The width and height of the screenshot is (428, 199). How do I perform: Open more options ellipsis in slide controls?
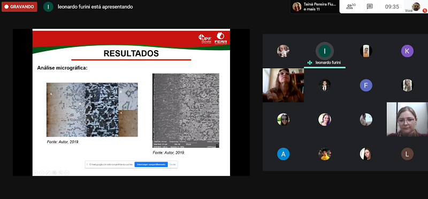point(67,173)
